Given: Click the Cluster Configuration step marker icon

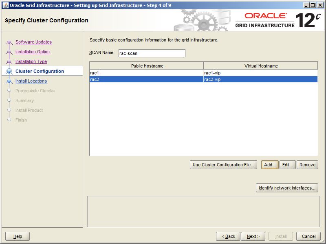Looking at the screenshot, I should click(x=9, y=71).
